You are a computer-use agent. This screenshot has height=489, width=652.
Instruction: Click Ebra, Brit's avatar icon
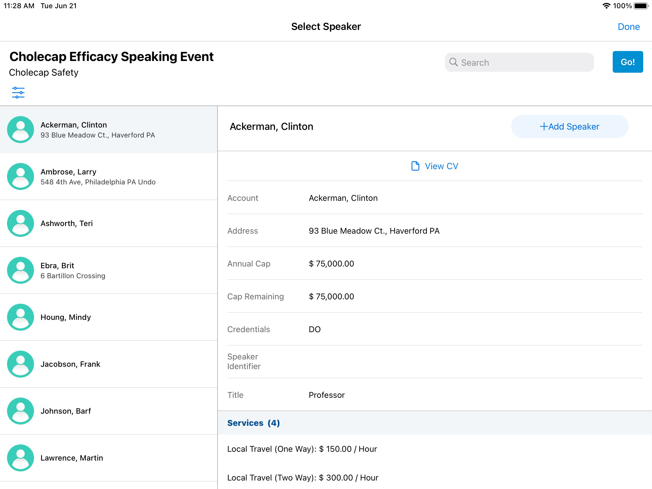tap(20, 270)
